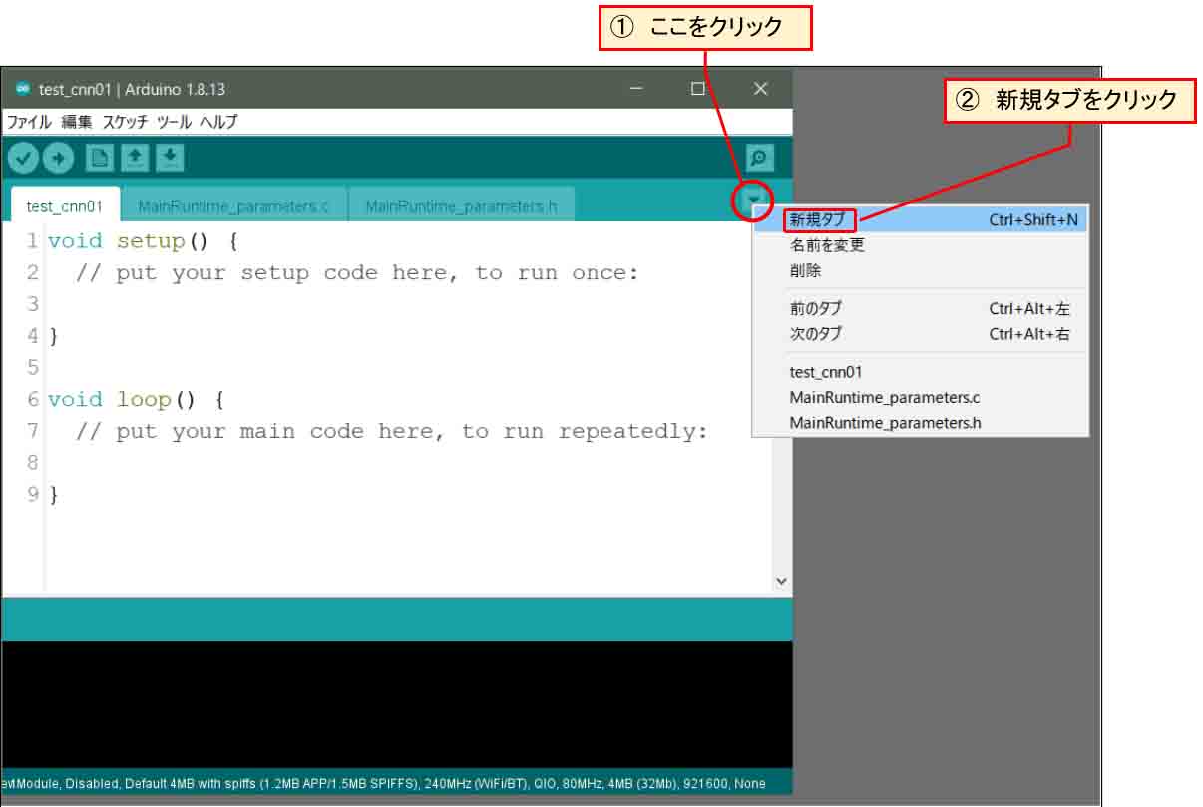1203x807 pixels.
Task: Create a new sketch with New icon
Action: pyautogui.click(x=99, y=158)
